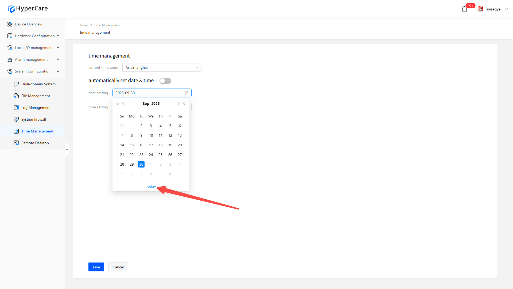Open Log Management page
Screen dimensions: 513x289
[36, 108]
